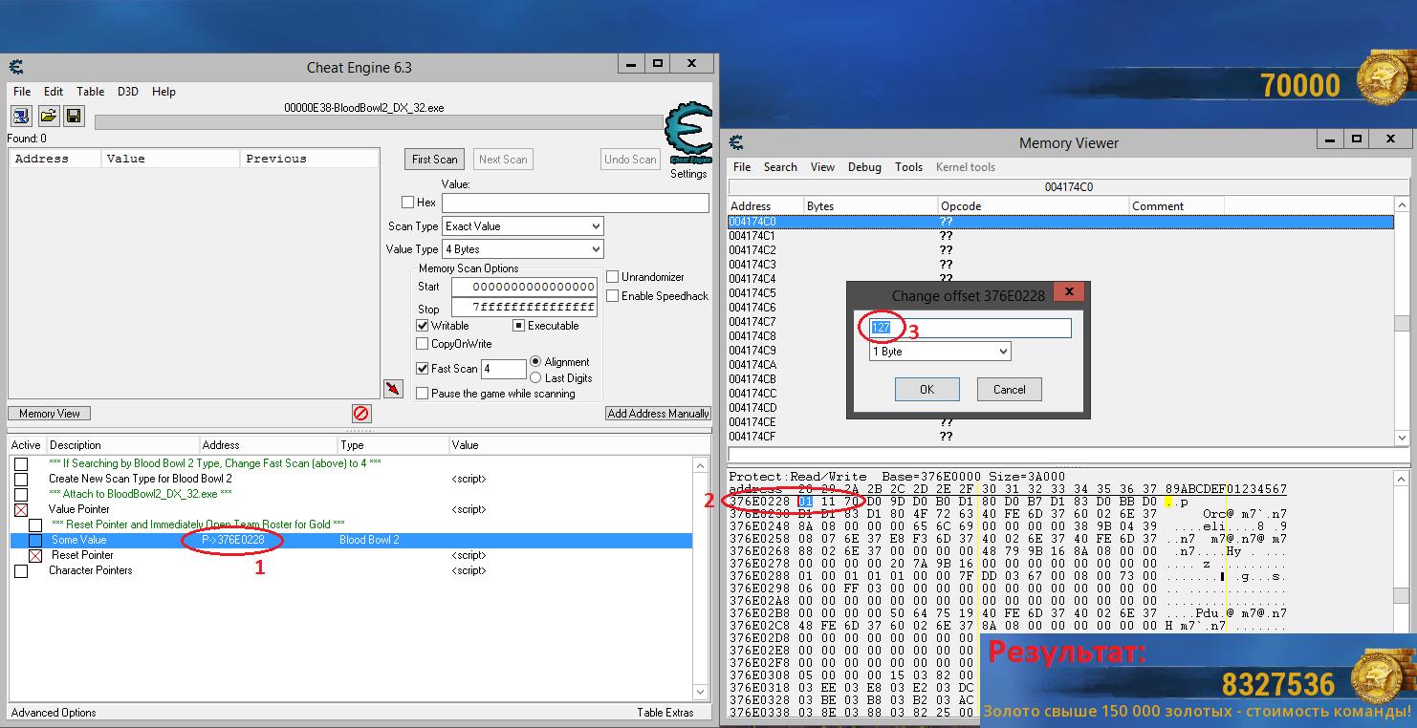The height and width of the screenshot is (728, 1417).
Task: Click the floppy disk save icon
Action: pos(74,117)
